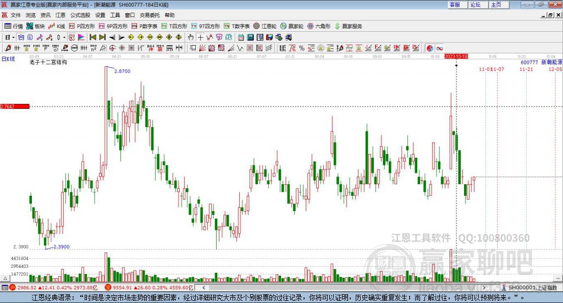Step forward one bar with the black right arrow

122,37
